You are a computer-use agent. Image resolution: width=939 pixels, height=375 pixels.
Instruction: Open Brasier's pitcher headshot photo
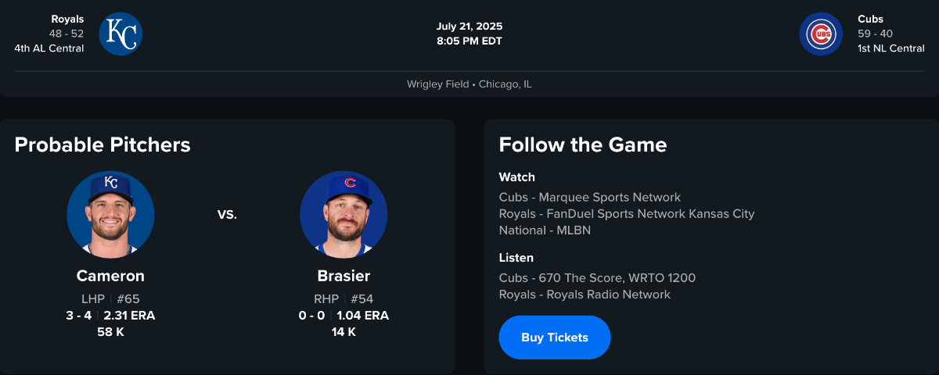(344, 215)
